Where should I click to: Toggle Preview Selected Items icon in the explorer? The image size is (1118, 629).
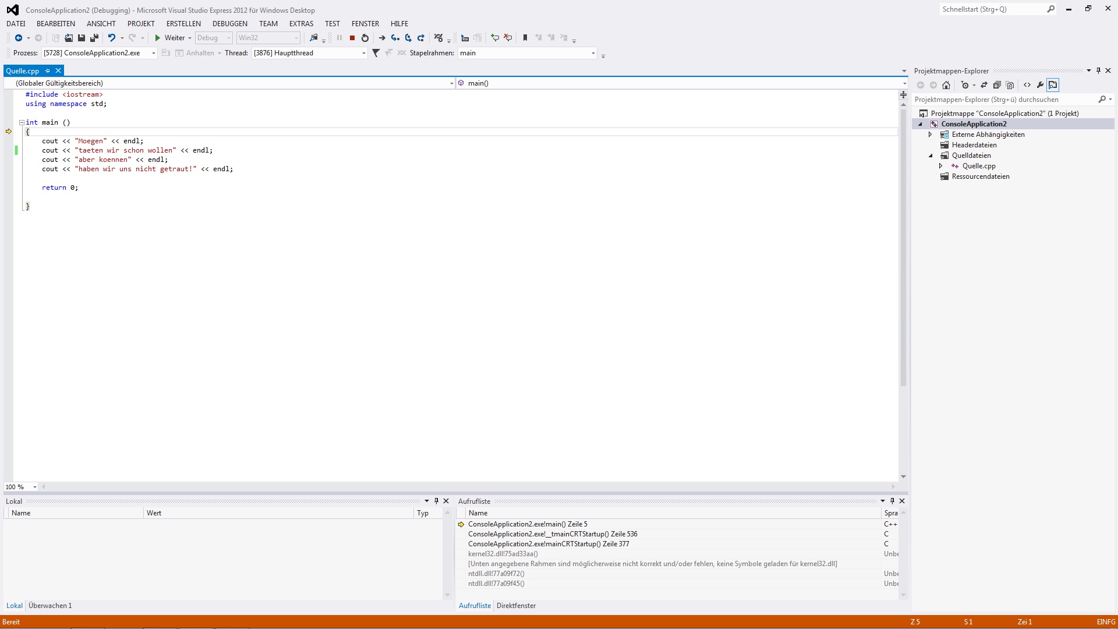click(x=1053, y=85)
